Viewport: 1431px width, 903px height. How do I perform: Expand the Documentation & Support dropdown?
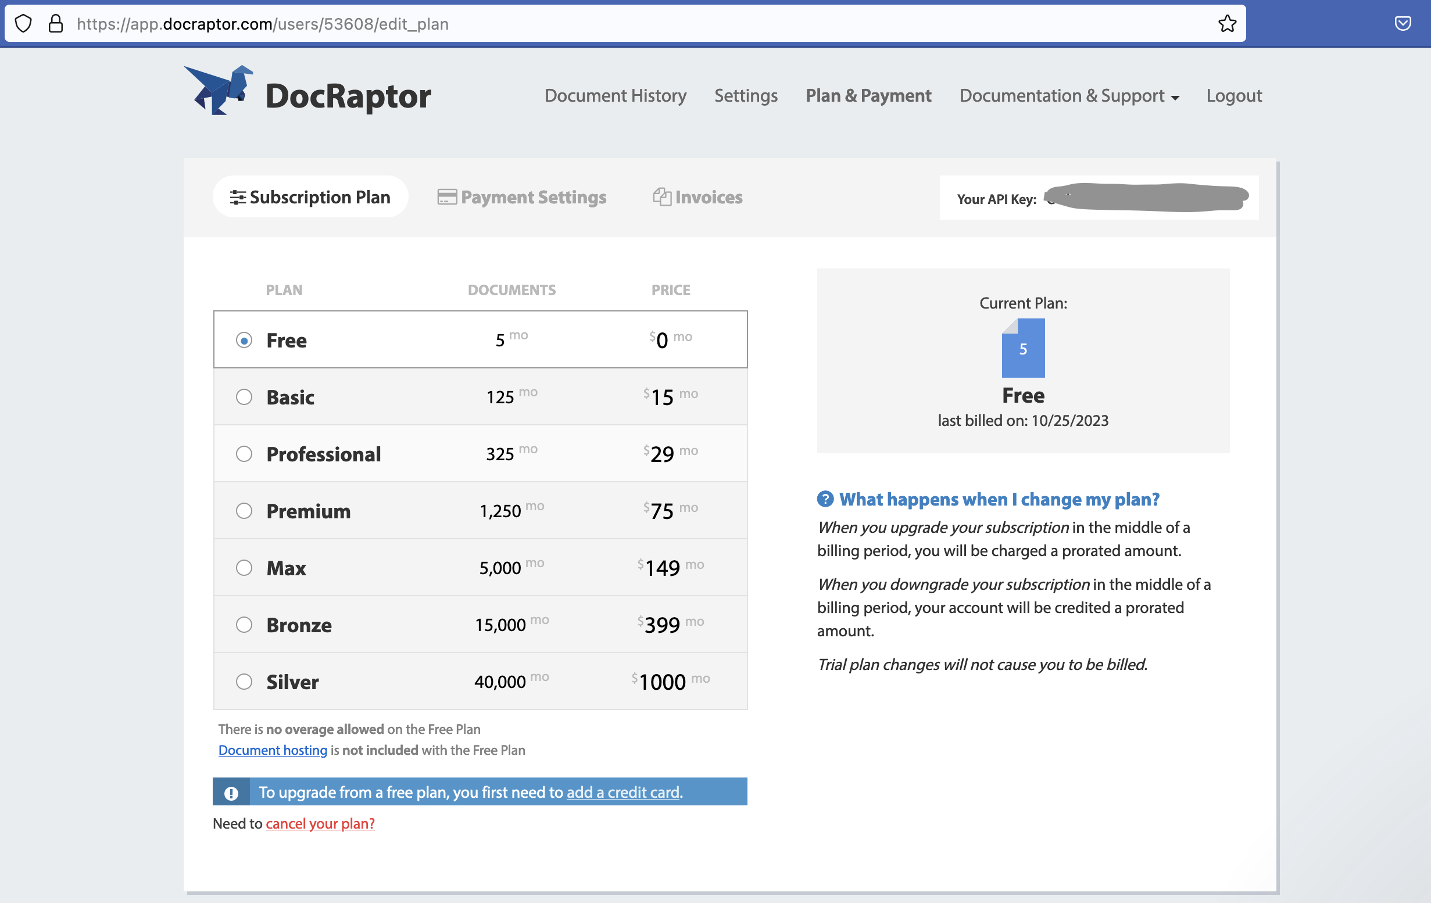[1069, 96]
